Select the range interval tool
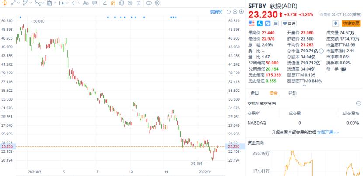 pyautogui.click(x=62, y=3)
